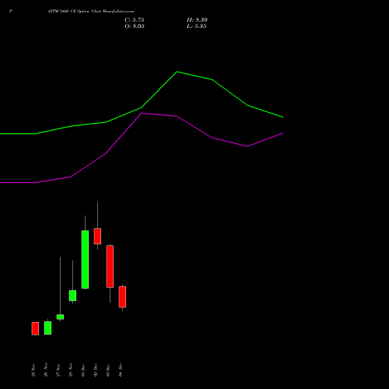This screenshot has width=389, height=389.
Task: Click the '02 Dec' date axis label
Action: 96,370
